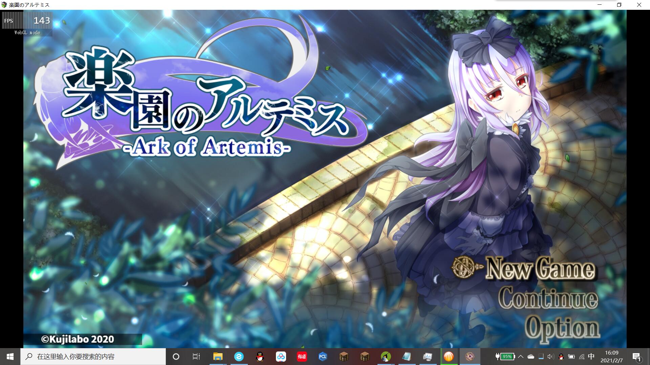Open Cortana circle icon on taskbar
Screen dimensions: 650x365
tap(176, 357)
